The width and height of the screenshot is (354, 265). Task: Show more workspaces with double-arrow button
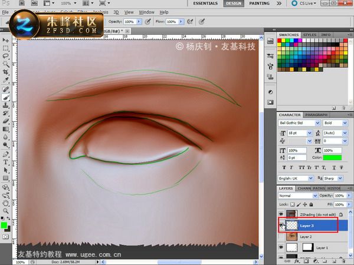(x=279, y=3)
